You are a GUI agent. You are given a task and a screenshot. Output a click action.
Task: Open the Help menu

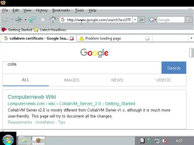pyautogui.click(x=92, y=10)
